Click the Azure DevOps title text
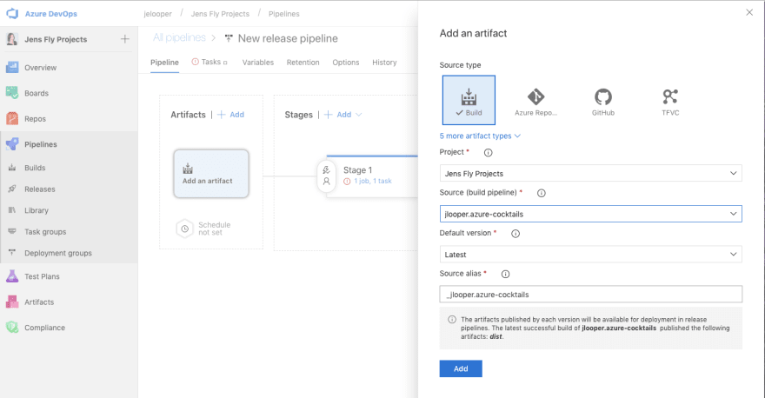Viewport: 765px width, 398px height. [x=51, y=14]
